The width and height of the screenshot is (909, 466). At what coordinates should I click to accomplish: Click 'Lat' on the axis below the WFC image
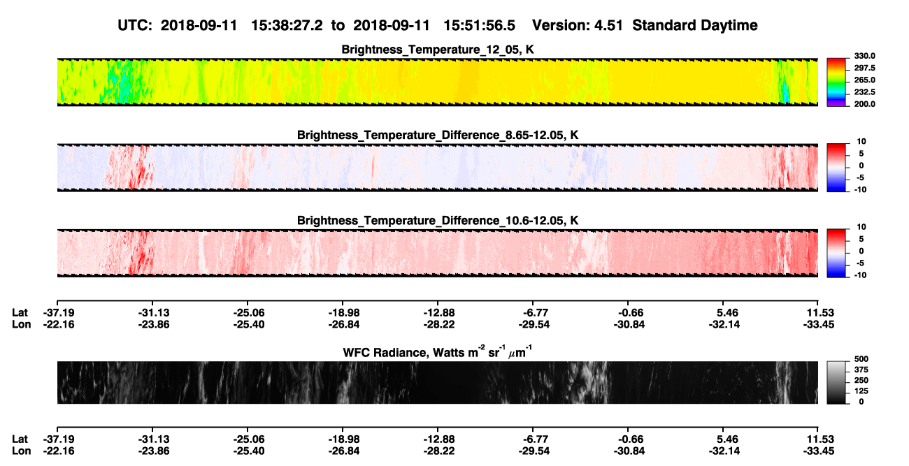point(20,439)
